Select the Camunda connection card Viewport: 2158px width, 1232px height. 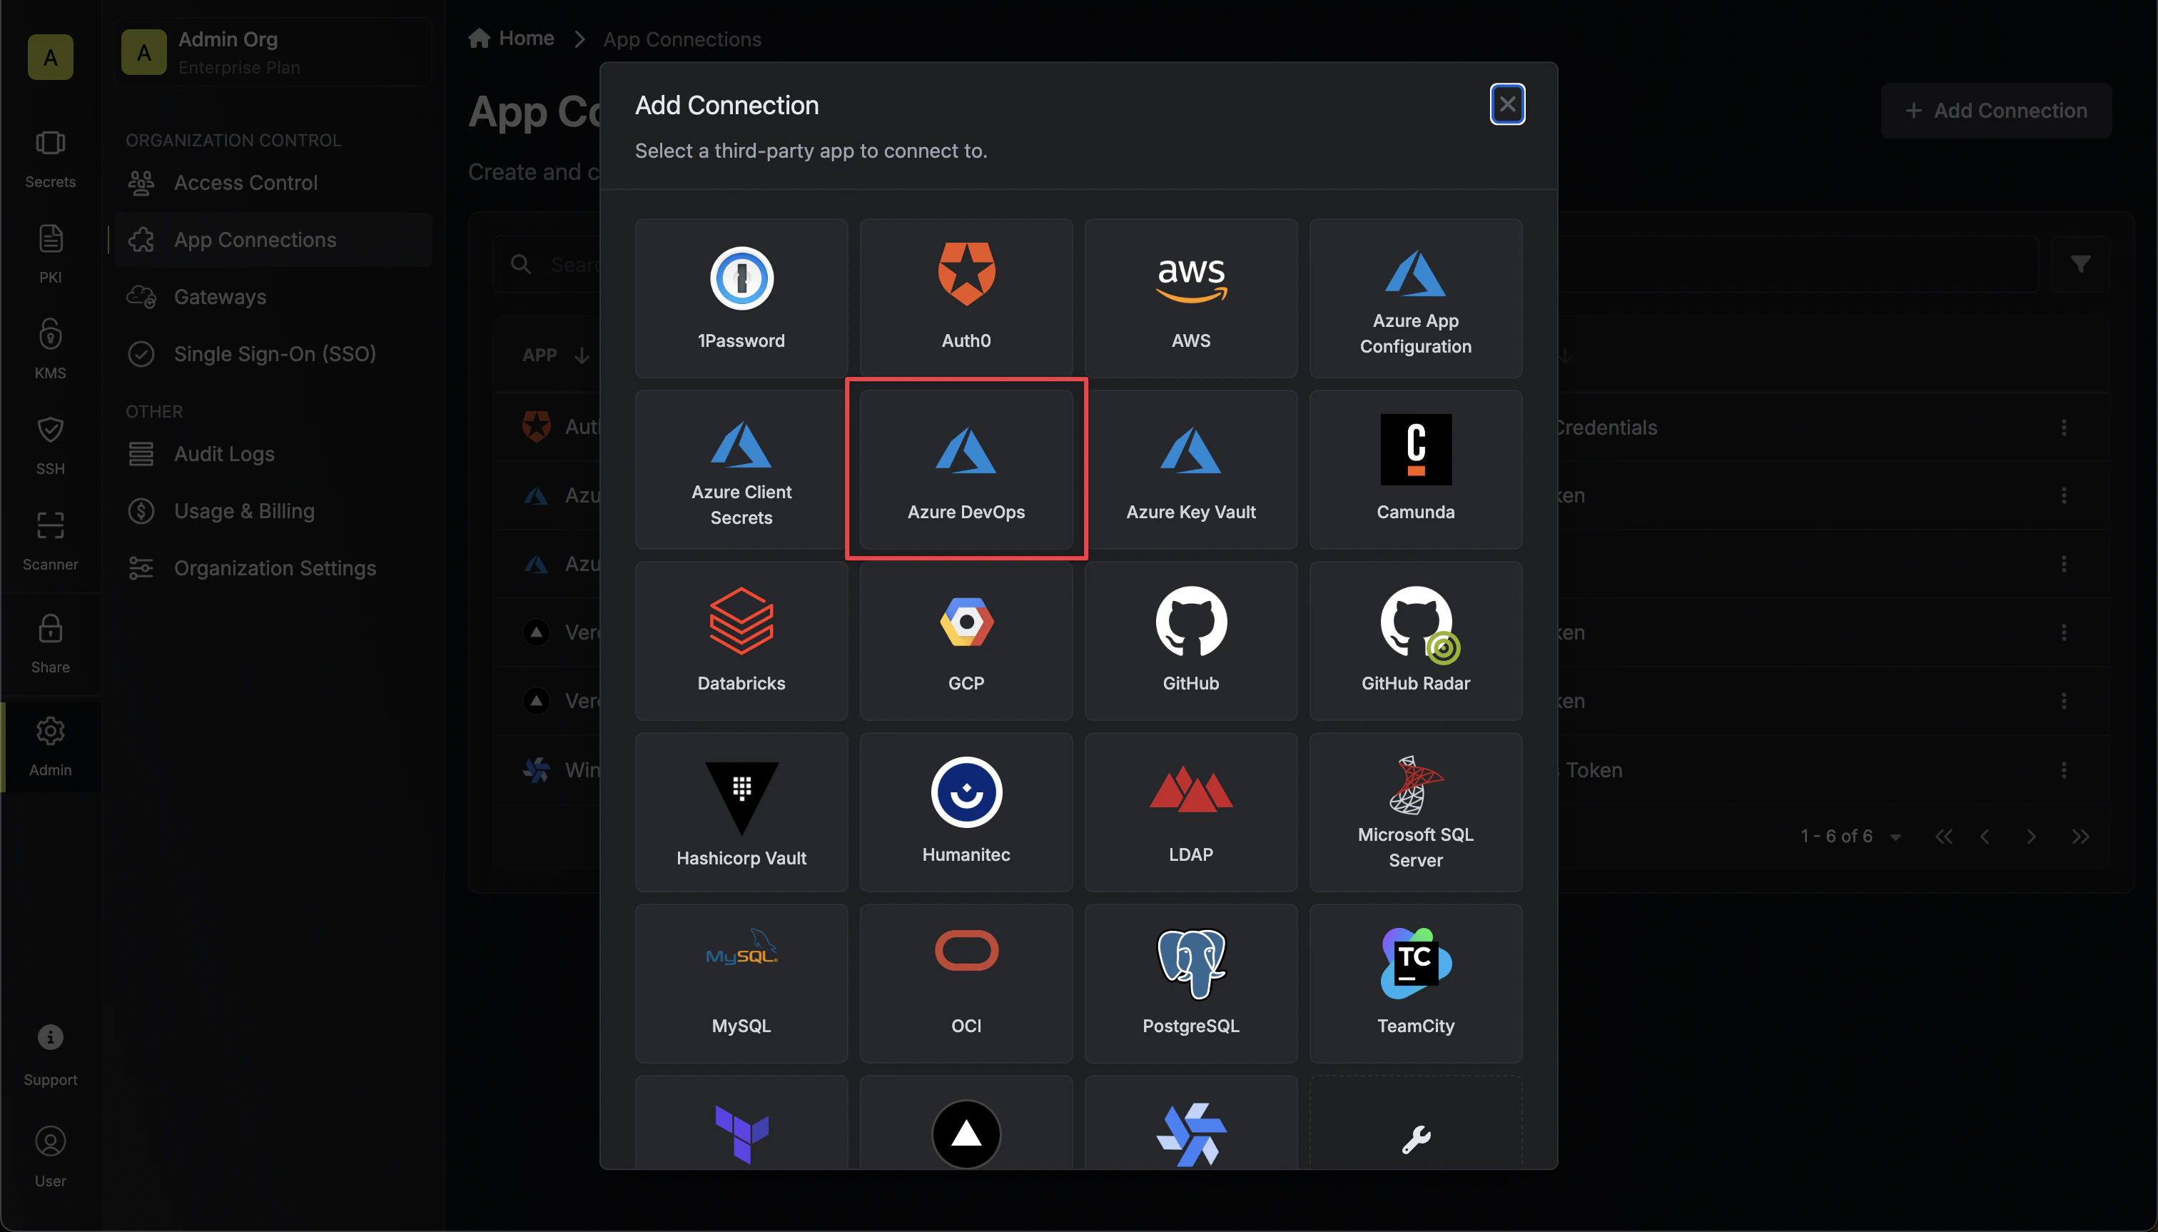click(1415, 470)
